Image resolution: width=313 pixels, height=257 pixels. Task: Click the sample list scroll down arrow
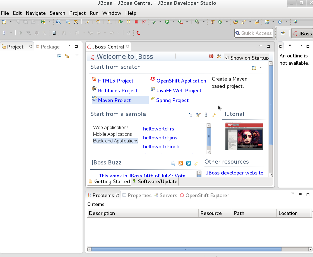pyautogui.click(x=209, y=152)
